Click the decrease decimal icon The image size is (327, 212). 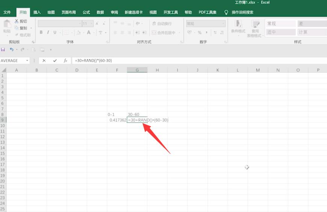point(222,33)
